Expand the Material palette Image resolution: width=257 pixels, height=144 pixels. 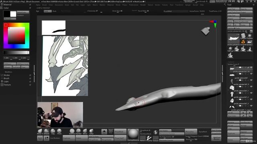7,4
